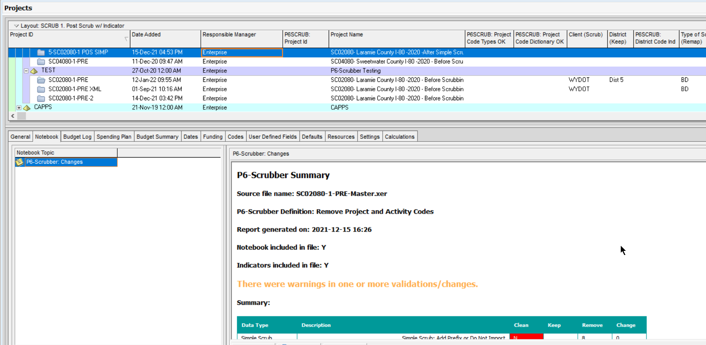Click the folder icon for 5-SC02080-1 POS SIMP
This screenshot has width=706, height=345.
[41, 52]
